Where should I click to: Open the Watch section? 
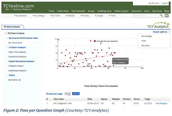click(12, 75)
